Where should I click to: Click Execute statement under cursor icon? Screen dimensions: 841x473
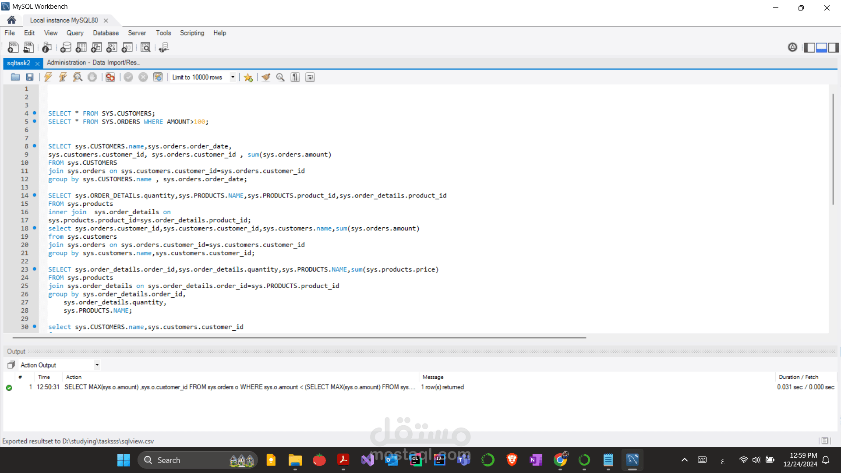pyautogui.click(x=63, y=77)
